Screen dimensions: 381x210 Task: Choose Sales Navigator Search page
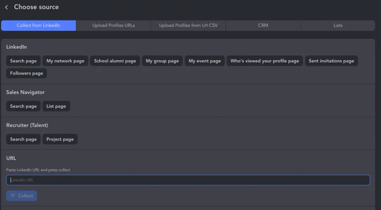23,106
